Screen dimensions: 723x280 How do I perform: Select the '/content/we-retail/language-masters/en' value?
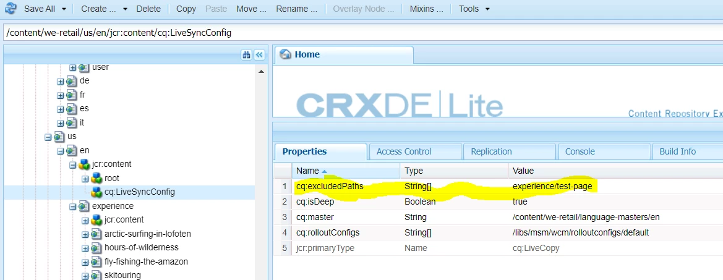coord(586,218)
